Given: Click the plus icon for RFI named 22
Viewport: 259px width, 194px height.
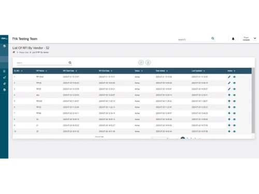Looking at the screenshot, I should pos(229,119).
